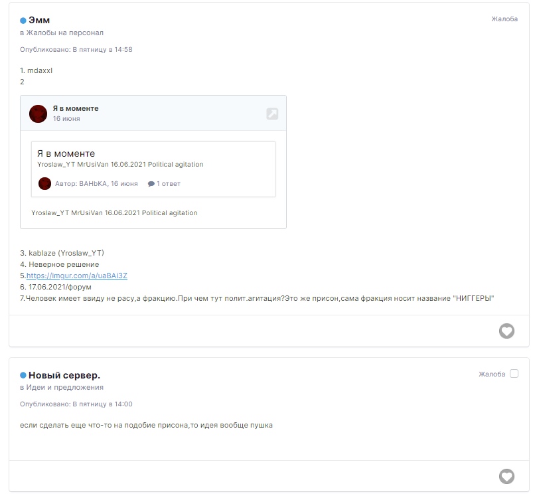Image resolution: width=535 pixels, height=494 pixels.
Task: Click the blue unread dot beside Новый сервер.
Action: 23,376
